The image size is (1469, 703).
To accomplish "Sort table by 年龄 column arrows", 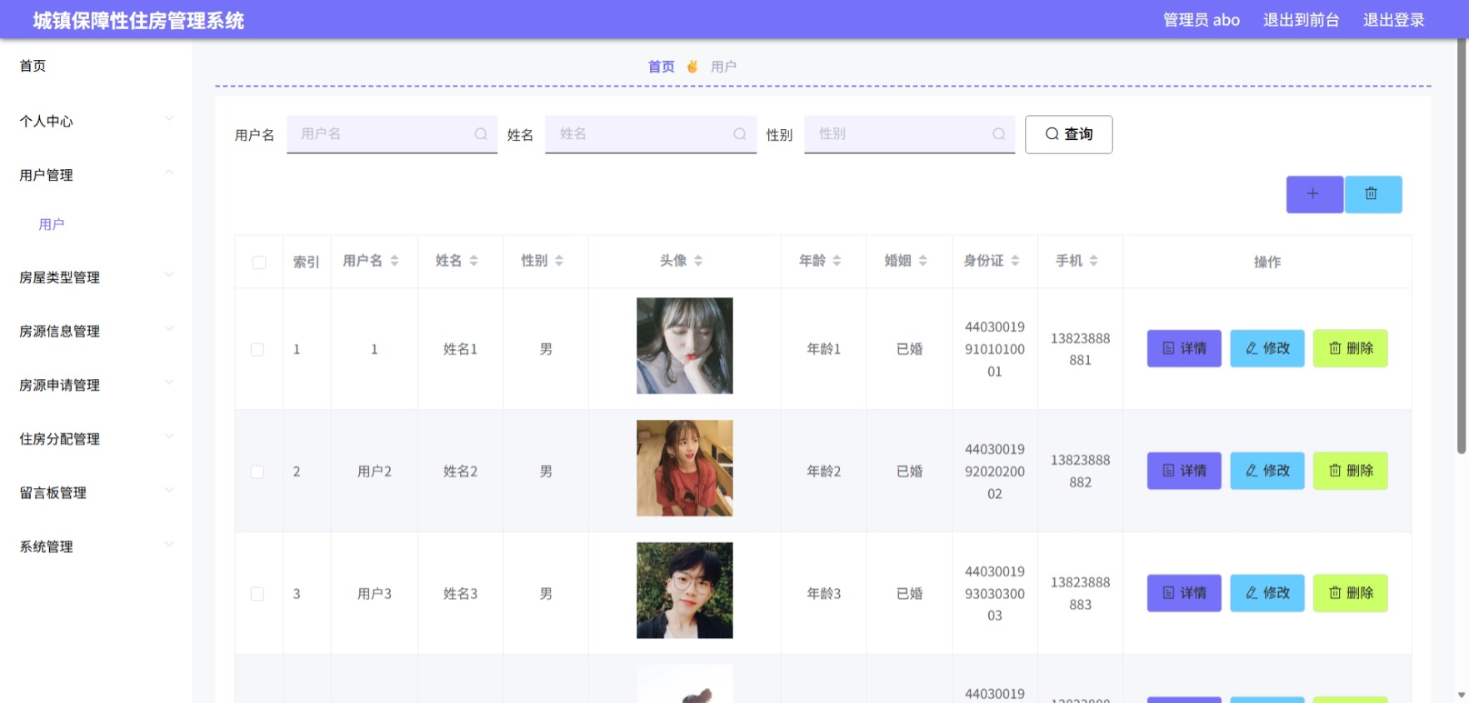I will point(837,261).
